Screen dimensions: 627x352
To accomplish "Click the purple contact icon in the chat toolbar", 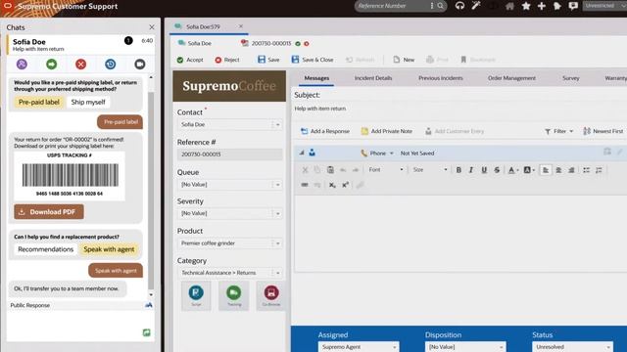I will point(22,64).
